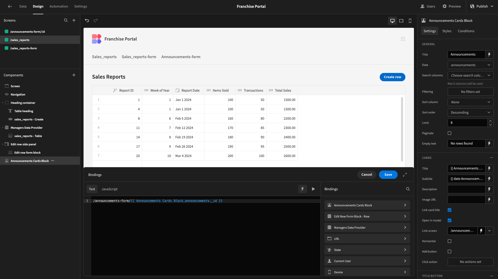Expand the bindings drawer to fullscreen
The height and width of the screenshot is (279, 498).
click(x=405, y=175)
